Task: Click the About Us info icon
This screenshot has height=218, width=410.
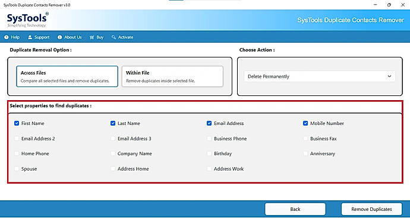Action: point(59,37)
